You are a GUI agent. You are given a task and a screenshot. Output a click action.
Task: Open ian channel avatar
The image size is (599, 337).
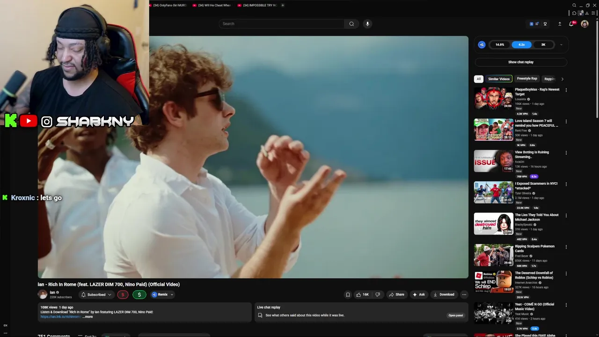tap(43, 294)
